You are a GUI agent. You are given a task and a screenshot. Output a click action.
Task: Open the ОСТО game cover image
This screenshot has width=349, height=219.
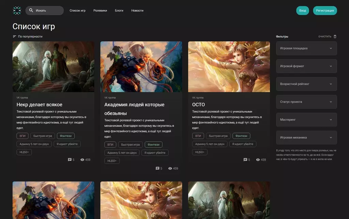(x=229, y=67)
